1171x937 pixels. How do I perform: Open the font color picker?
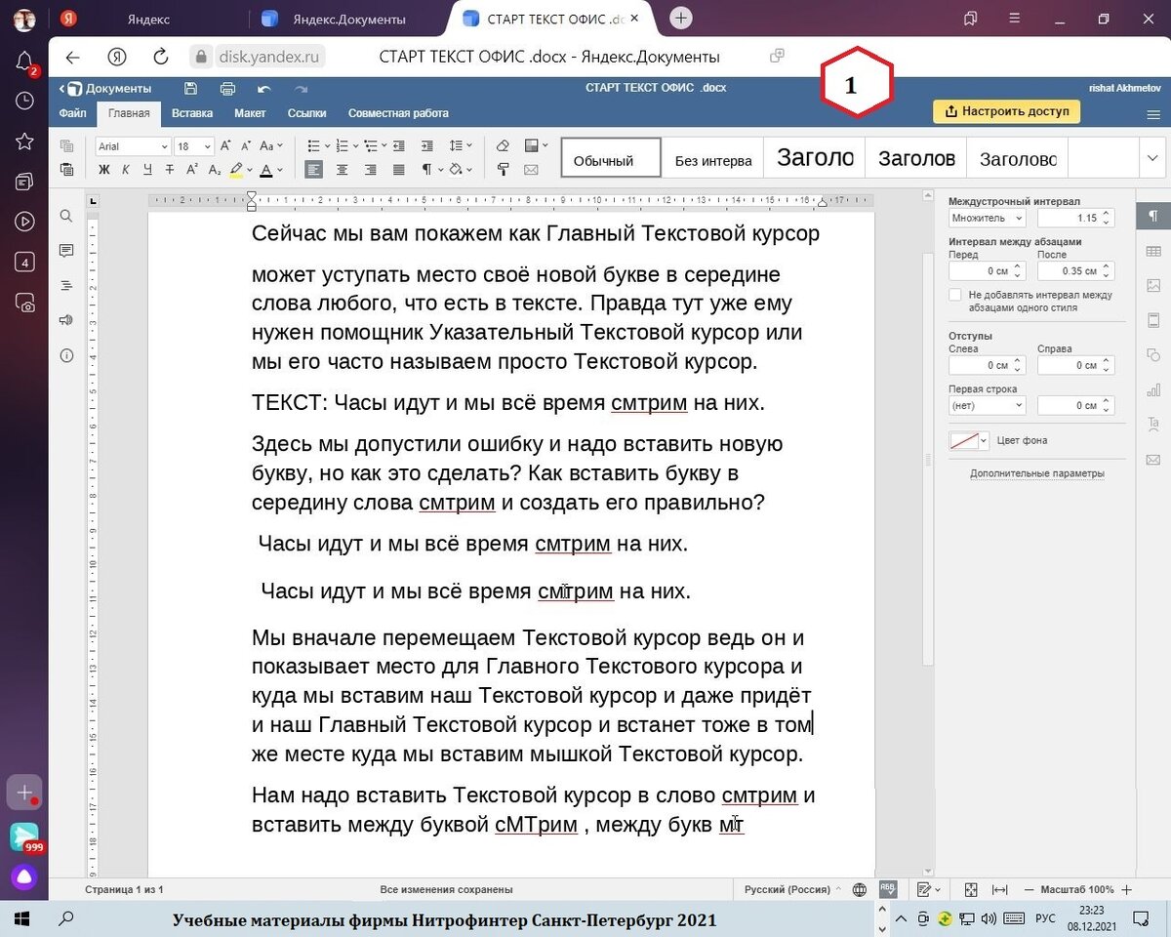(x=271, y=170)
